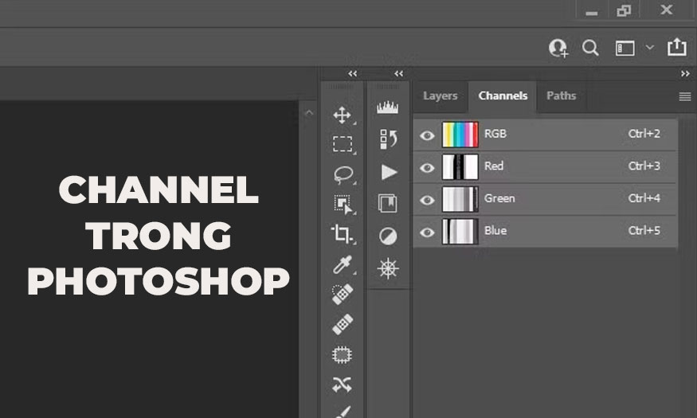This screenshot has height=418, width=697.
Task: Select the Rectangular Marquee tool
Action: click(343, 144)
